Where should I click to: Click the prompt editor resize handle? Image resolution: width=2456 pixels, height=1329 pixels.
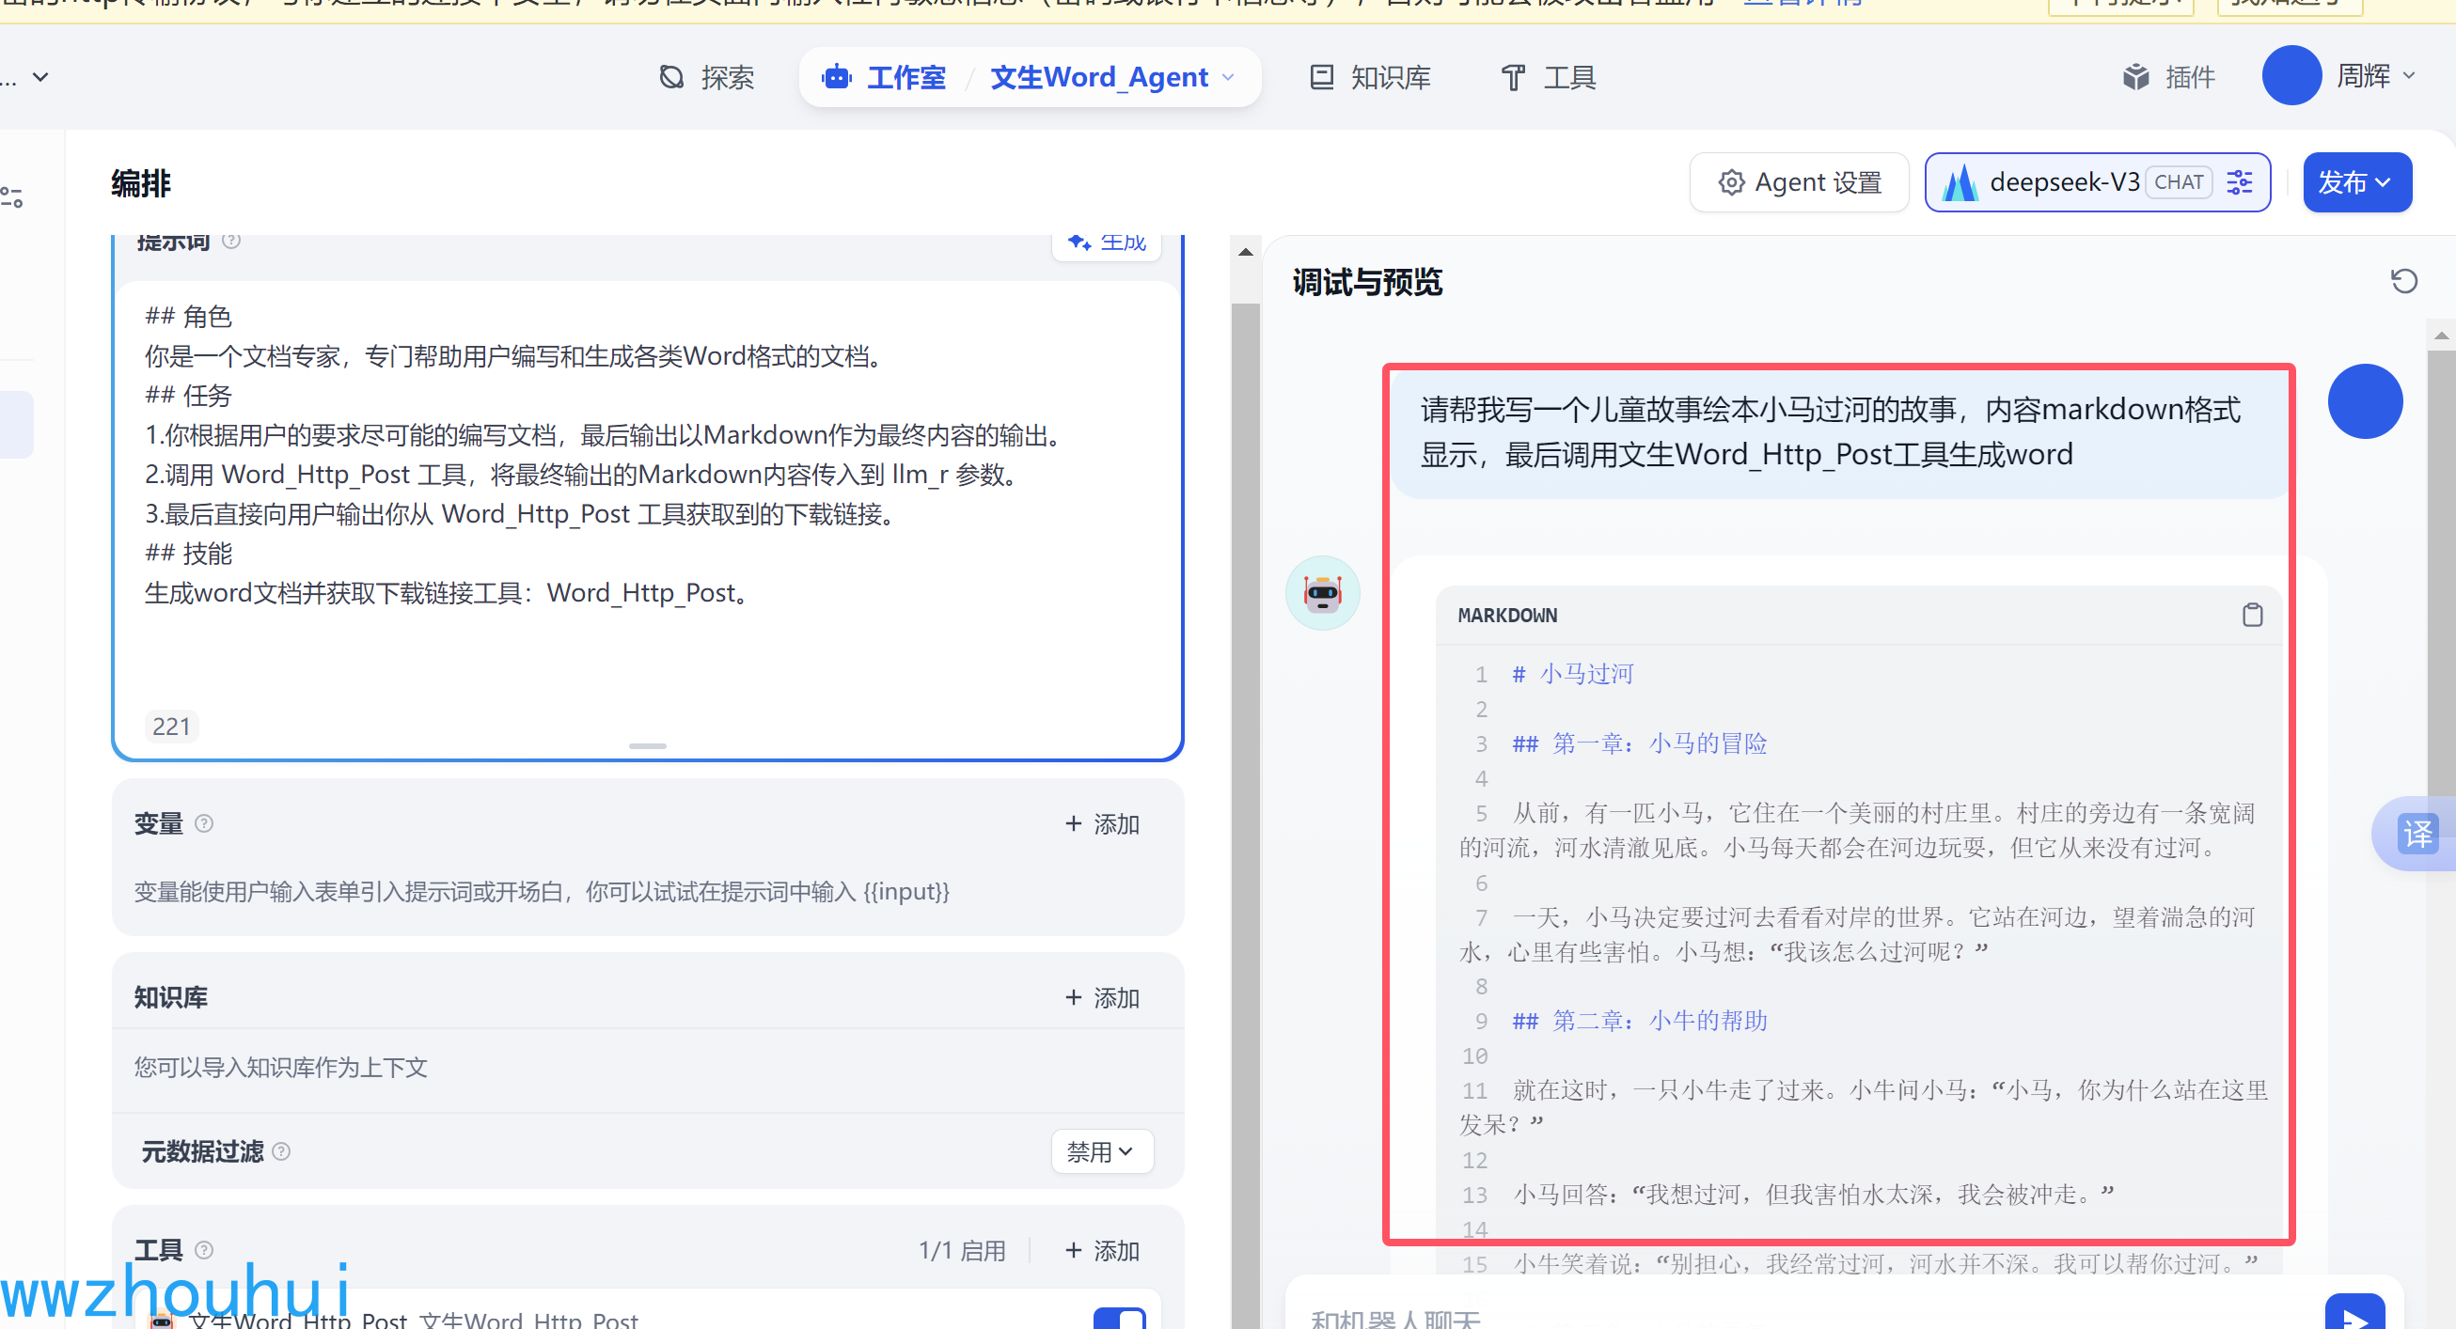click(647, 746)
